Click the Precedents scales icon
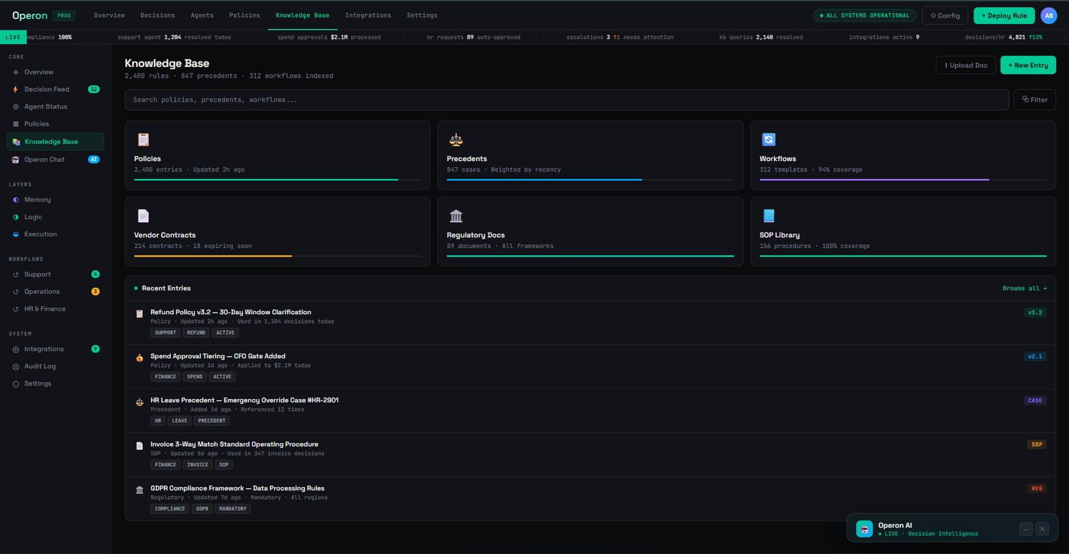This screenshot has width=1069, height=554. click(456, 140)
